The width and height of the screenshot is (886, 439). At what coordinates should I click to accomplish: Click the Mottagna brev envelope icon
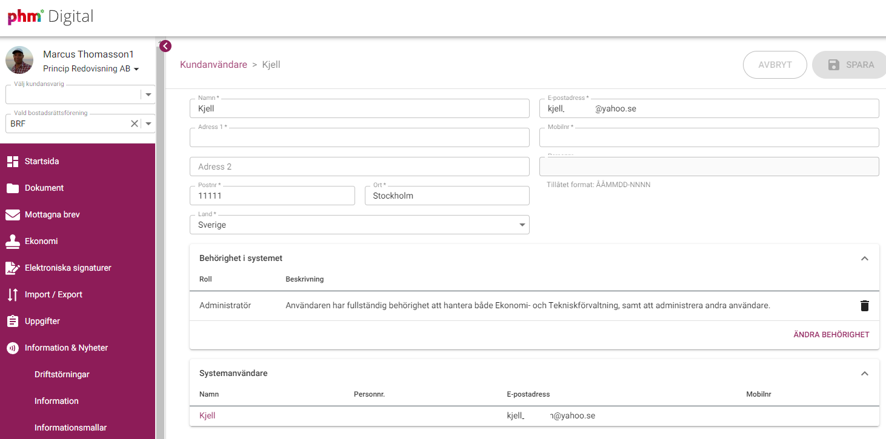click(x=13, y=215)
